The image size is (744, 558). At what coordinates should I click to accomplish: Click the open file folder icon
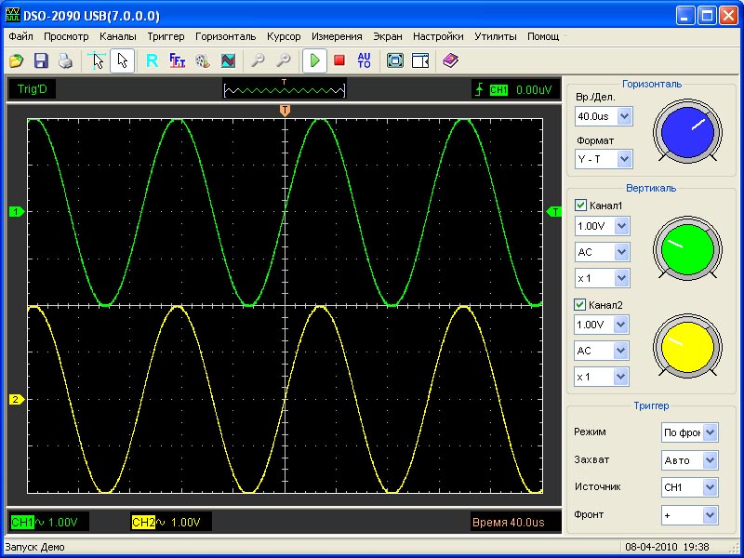click(17, 61)
